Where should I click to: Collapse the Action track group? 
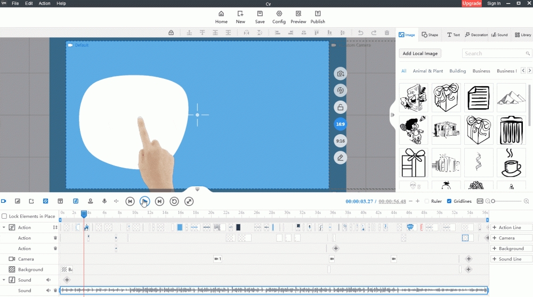4,227
